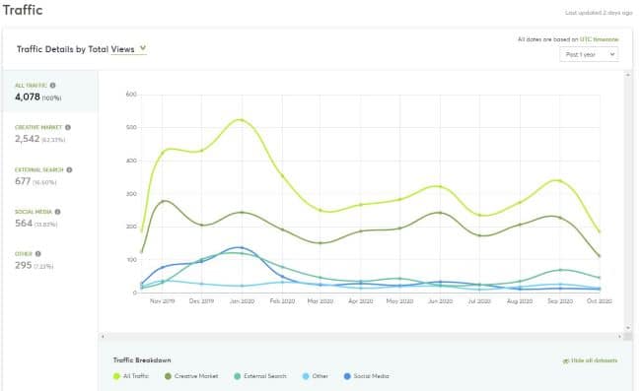The image size is (641, 391).
Task: Click the Jan 2020 All Traffic peak point
Action: point(242,120)
